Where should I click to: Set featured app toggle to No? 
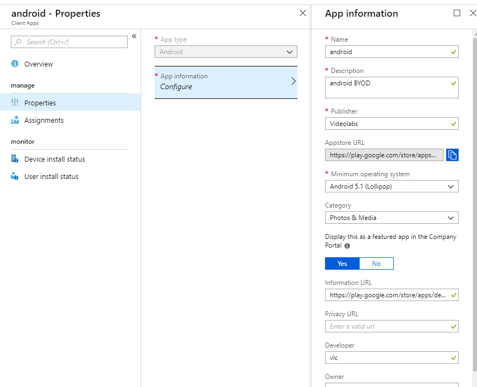pos(376,263)
